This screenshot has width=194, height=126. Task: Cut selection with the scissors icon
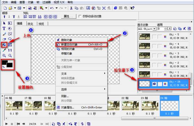pyautogui.click(x=71, y=8)
